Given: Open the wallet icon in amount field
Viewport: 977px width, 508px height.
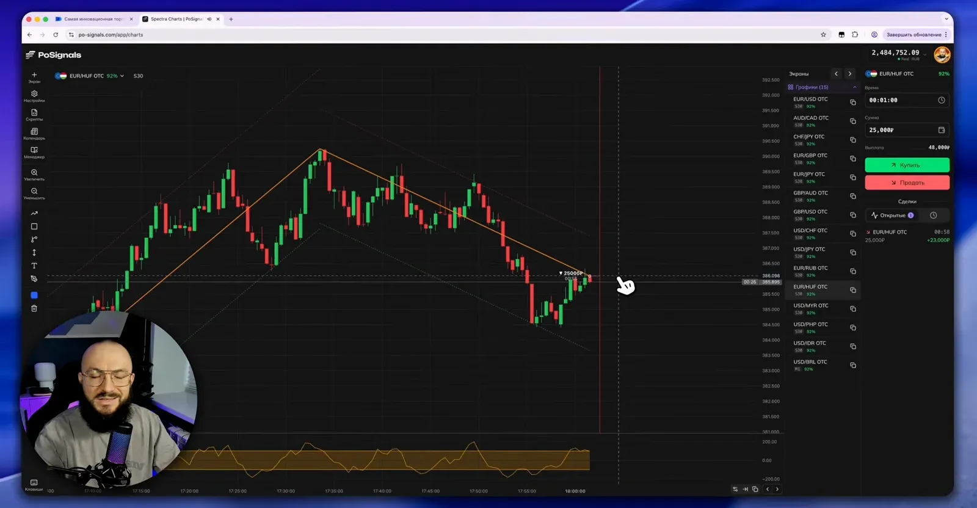Looking at the screenshot, I should click(942, 130).
